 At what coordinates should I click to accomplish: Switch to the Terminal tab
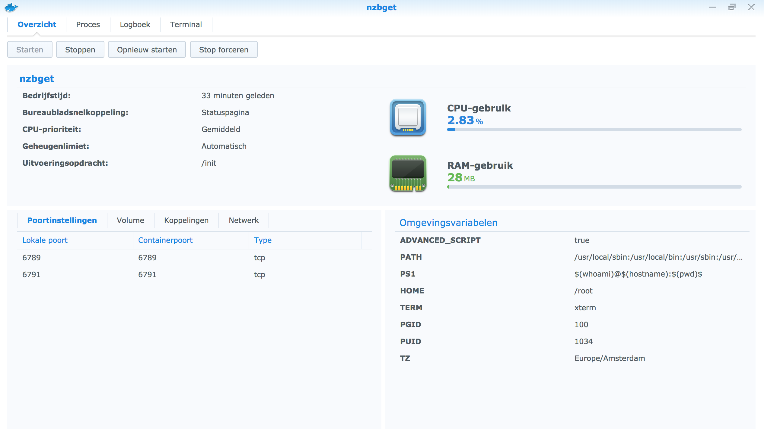click(186, 24)
